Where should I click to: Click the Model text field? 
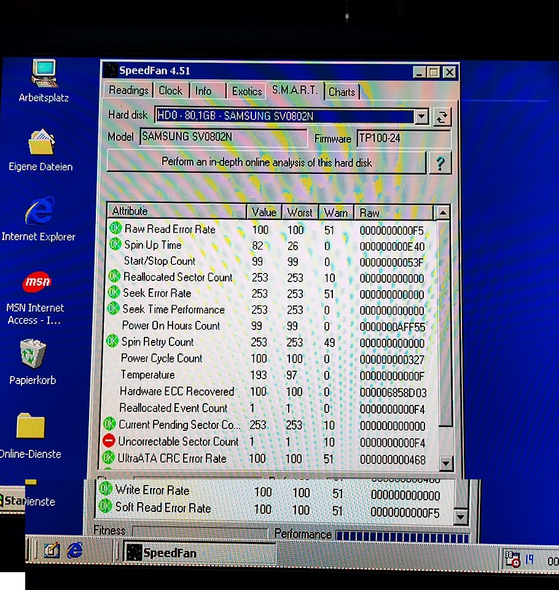(223, 136)
